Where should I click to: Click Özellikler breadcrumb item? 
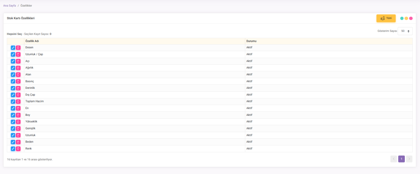[x=26, y=6]
